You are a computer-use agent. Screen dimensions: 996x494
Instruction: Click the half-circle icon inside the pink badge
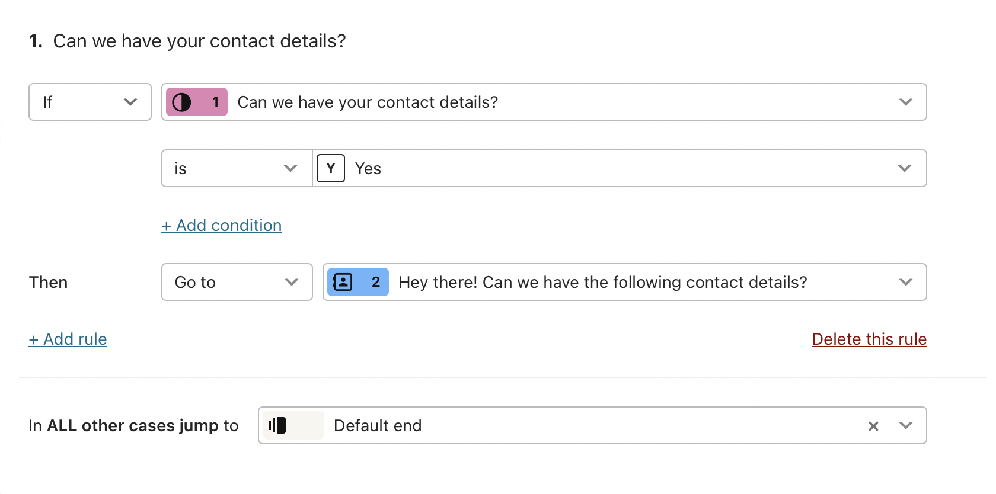tap(183, 102)
